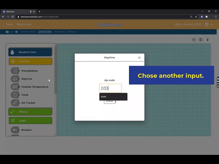Click the save project disk icon
This screenshot has height=164, width=219.
pos(201,40)
